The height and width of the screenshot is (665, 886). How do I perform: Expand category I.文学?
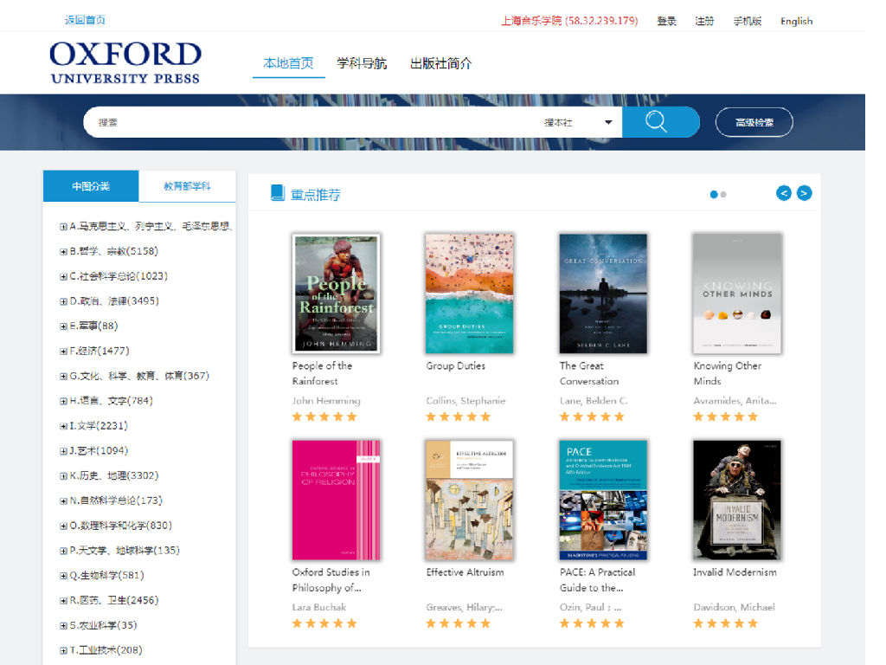(63, 426)
